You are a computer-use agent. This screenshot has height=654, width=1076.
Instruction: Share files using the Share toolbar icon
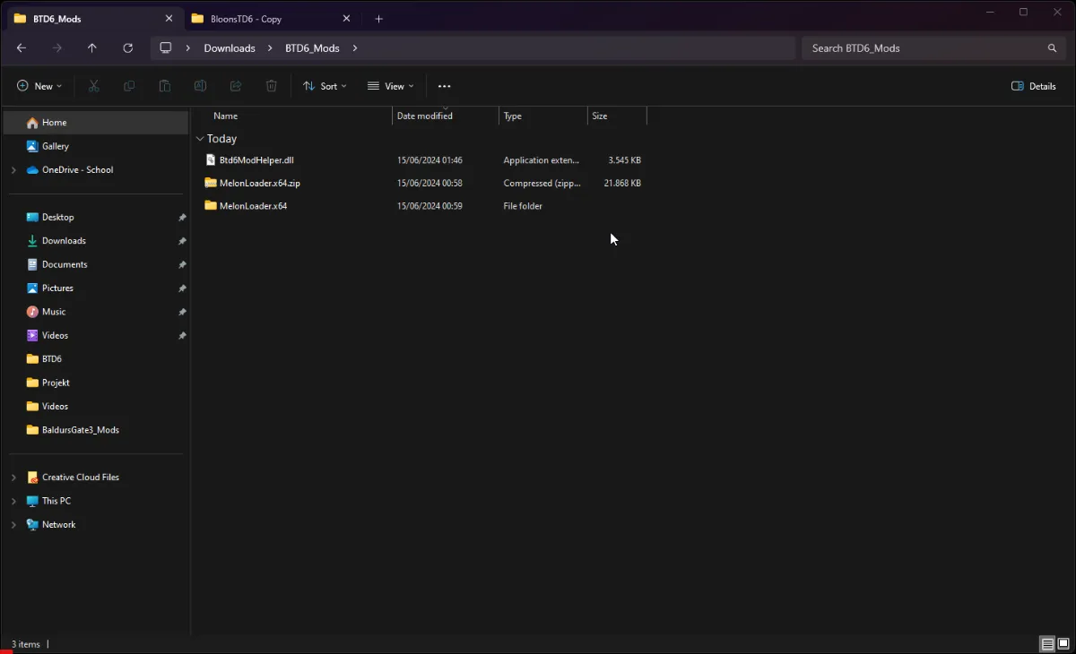click(x=235, y=85)
